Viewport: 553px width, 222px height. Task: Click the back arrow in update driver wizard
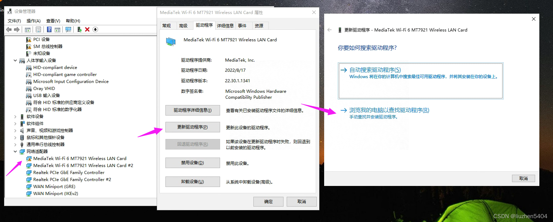(329, 30)
